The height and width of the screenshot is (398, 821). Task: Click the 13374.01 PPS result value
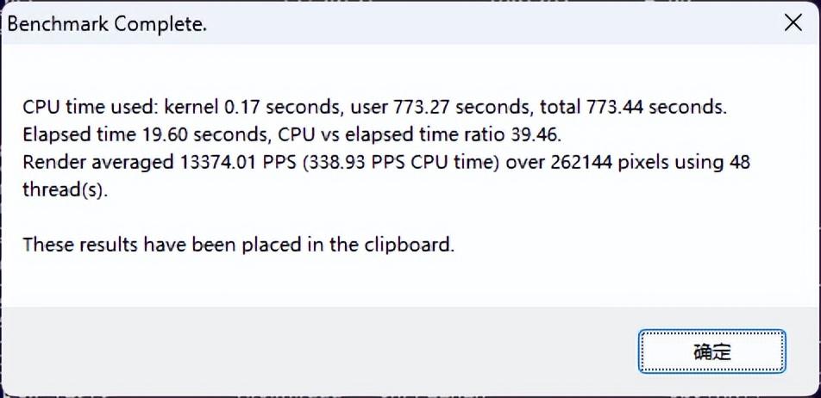tap(231, 163)
